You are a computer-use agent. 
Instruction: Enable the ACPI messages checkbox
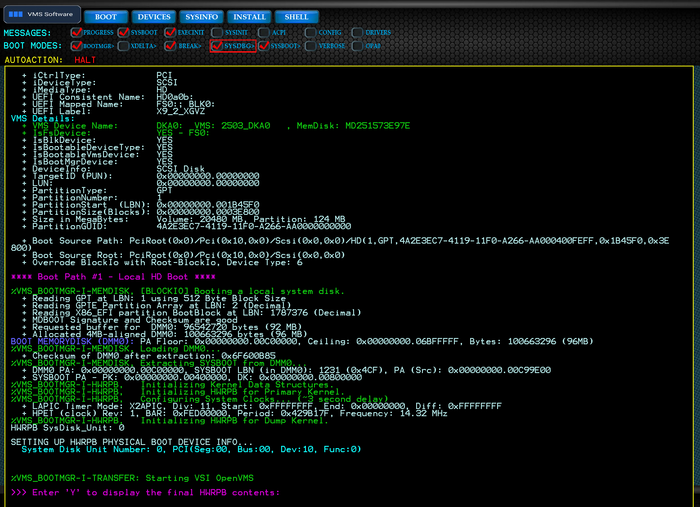click(264, 32)
